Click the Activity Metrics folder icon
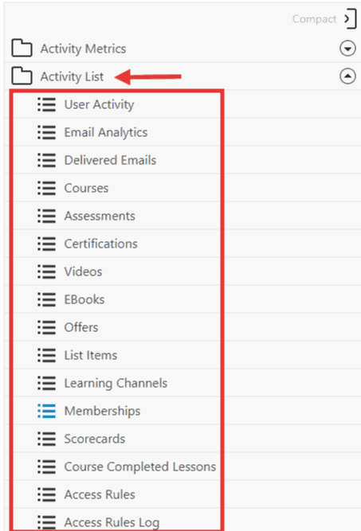The height and width of the screenshot is (531, 361). coord(22,48)
